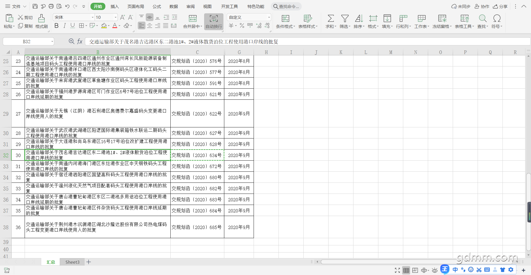Expand the 宋体 font name dropdown
Image resolution: width=531 pixels, height=275 pixels.
tap(93, 17)
